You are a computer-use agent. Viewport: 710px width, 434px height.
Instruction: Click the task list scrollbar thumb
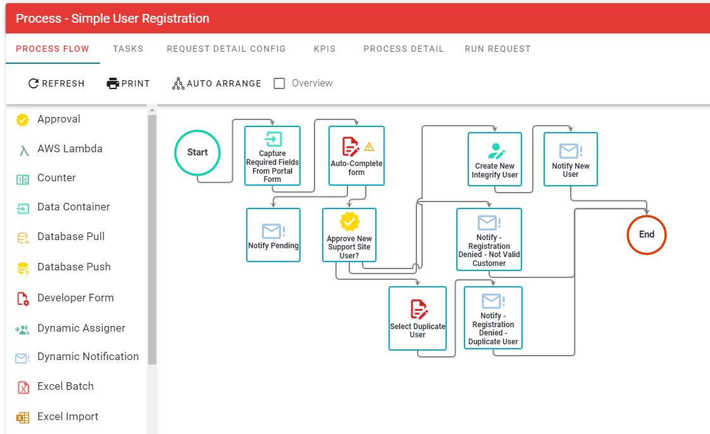[x=152, y=239]
